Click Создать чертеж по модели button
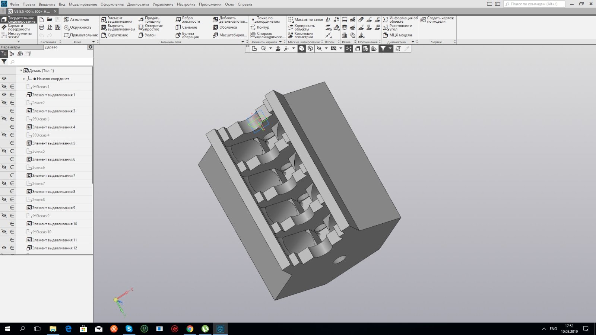Viewport: 596px width, 335px height. (437, 20)
